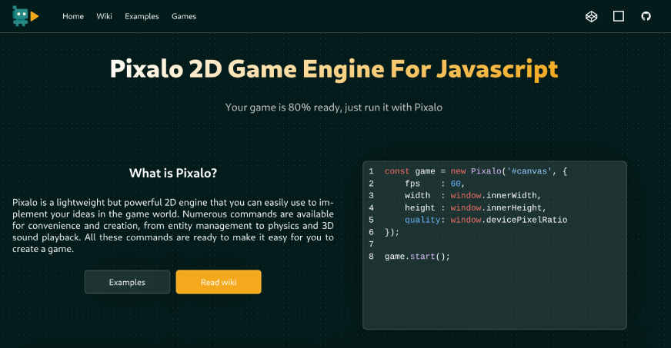Image resolution: width=671 pixels, height=348 pixels.
Task: Click the closing '});' code line
Action: tap(392, 232)
